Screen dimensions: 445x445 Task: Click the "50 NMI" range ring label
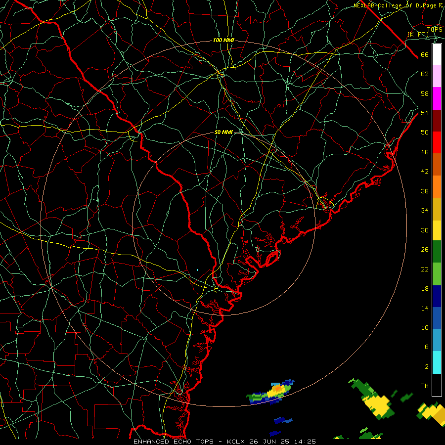click(x=223, y=132)
